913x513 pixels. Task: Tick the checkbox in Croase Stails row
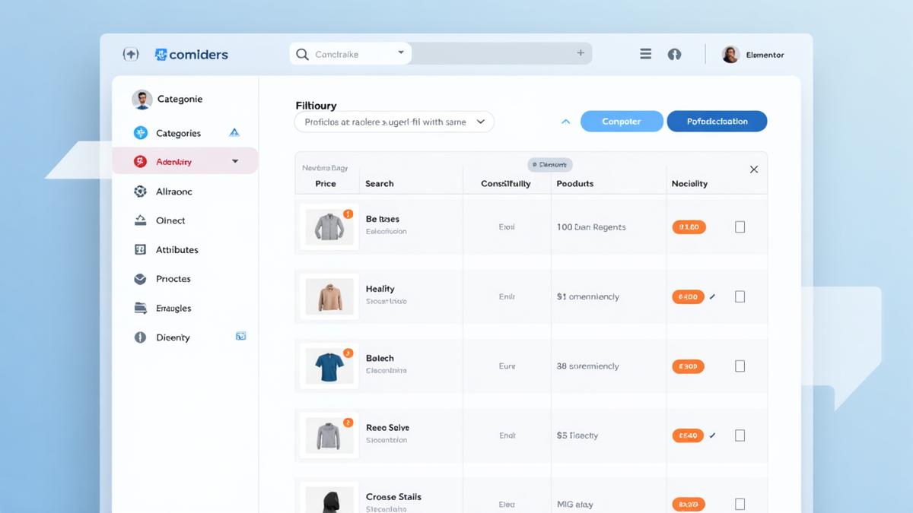[740, 504]
